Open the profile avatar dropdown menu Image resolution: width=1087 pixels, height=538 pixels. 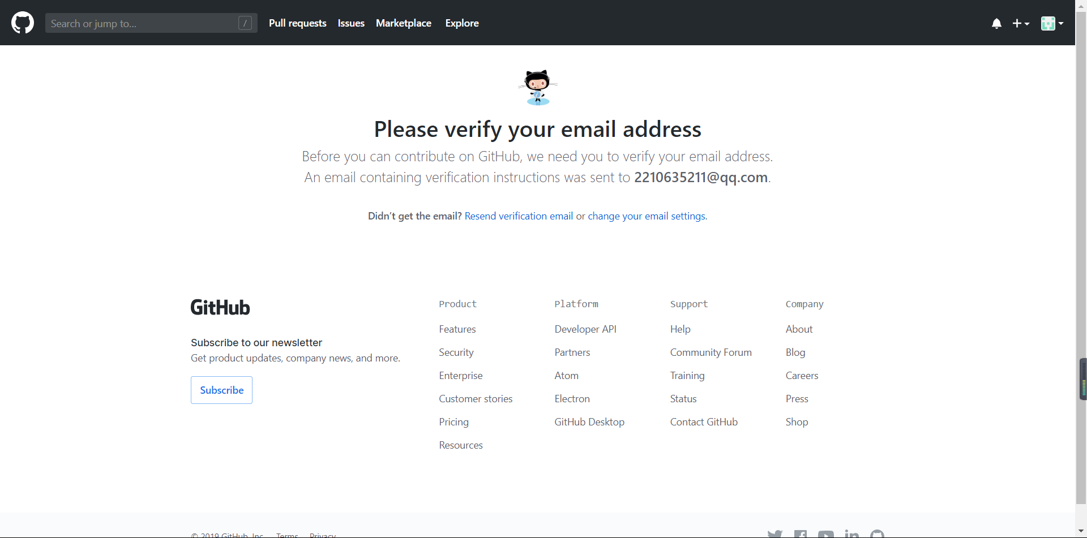pyautogui.click(x=1052, y=23)
